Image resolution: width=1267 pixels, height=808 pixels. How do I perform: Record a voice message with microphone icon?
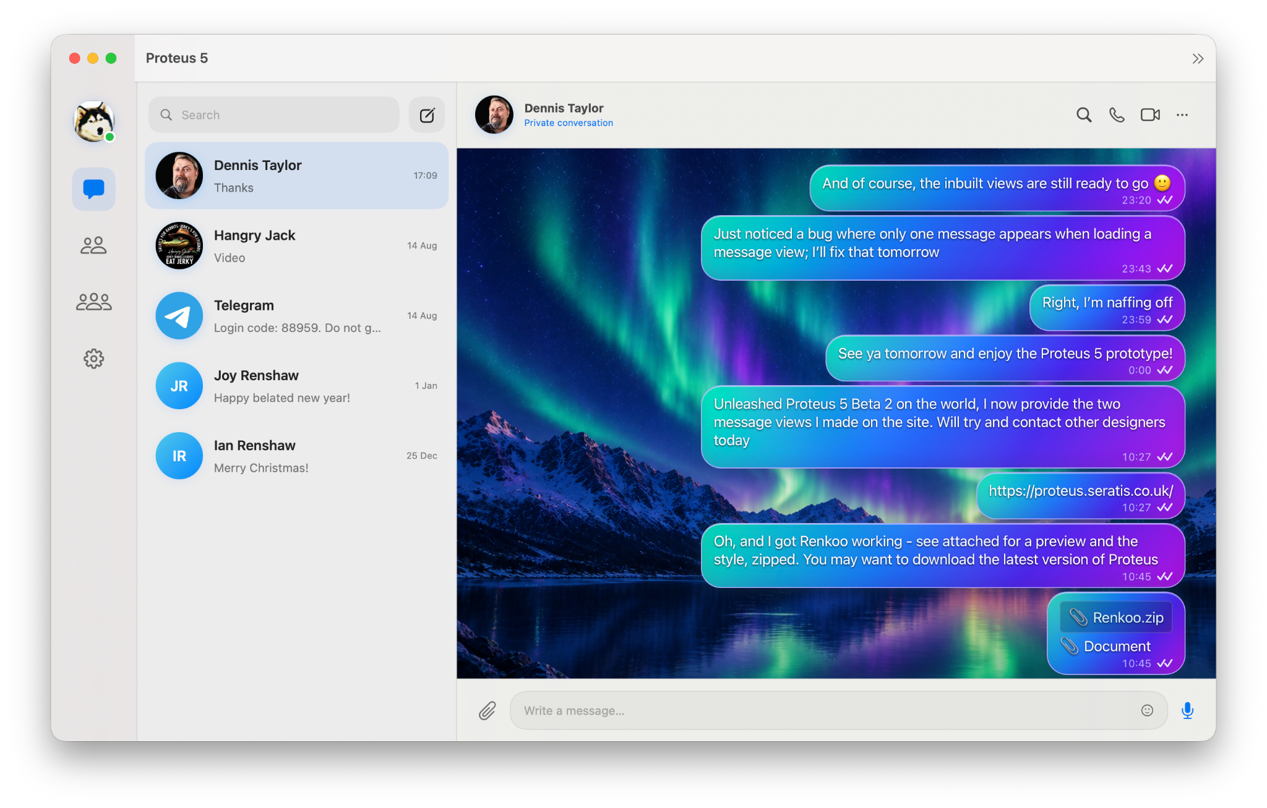(1187, 711)
